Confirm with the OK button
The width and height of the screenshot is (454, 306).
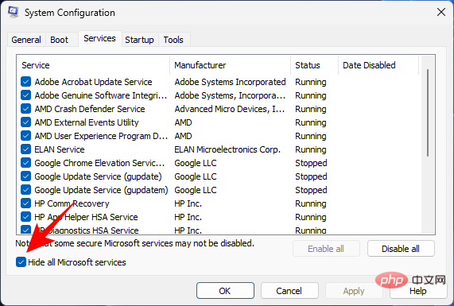point(225,291)
